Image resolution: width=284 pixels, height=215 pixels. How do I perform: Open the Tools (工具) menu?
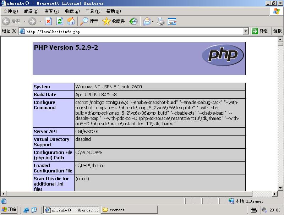point(93,11)
